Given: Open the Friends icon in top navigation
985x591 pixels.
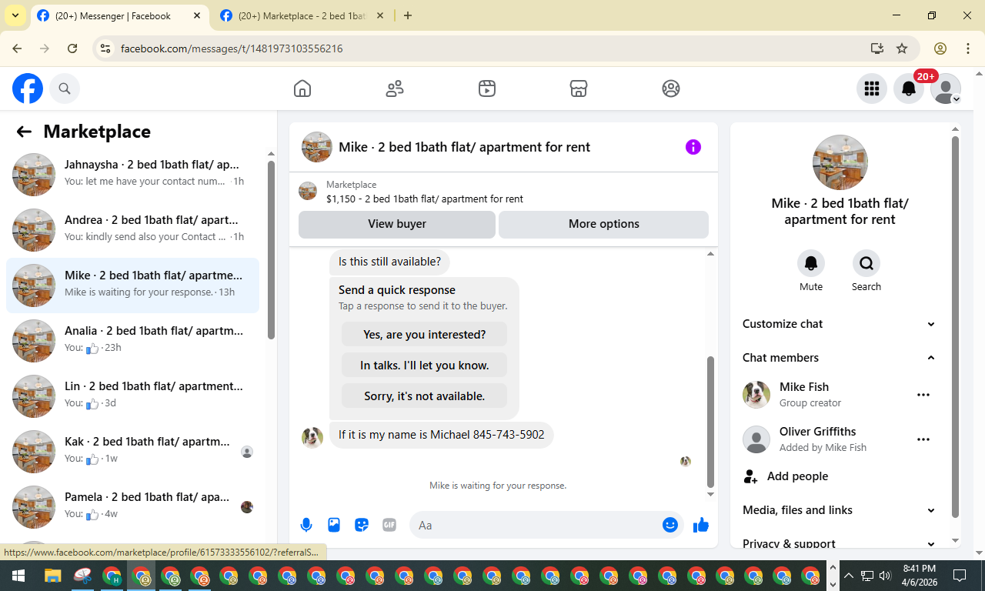Looking at the screenshot, I should 395,88.
